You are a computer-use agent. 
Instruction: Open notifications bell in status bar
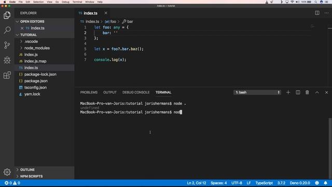pyautogui.click(x=325, y=183)
